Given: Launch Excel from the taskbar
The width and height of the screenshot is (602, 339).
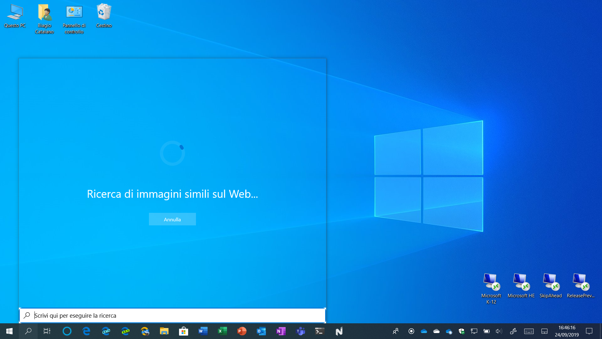Looking at the screenshot, I should pos(223,331).
